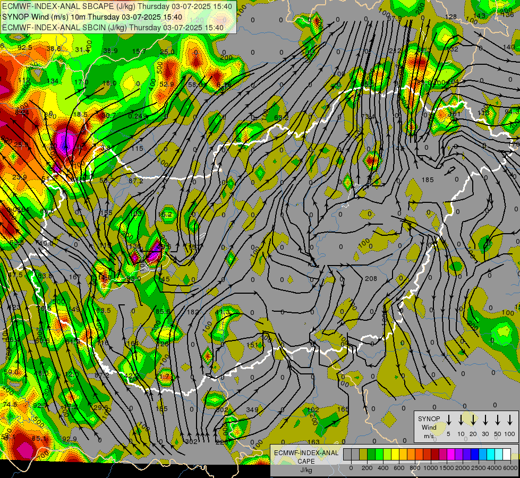Click the map value 16.2
Viewport: 520px width, 478px height.
166,215
